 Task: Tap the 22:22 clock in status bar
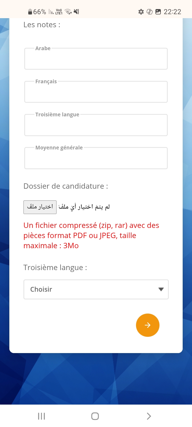point(172,12)
